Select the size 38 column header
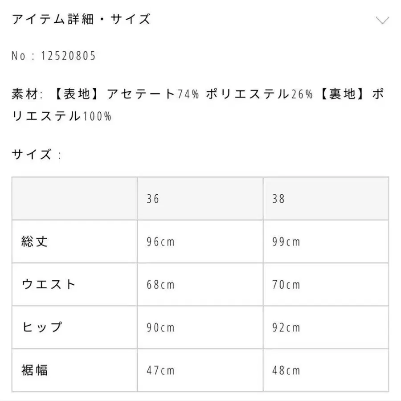Screen dimensions: 401x401 tap(278, 199)
